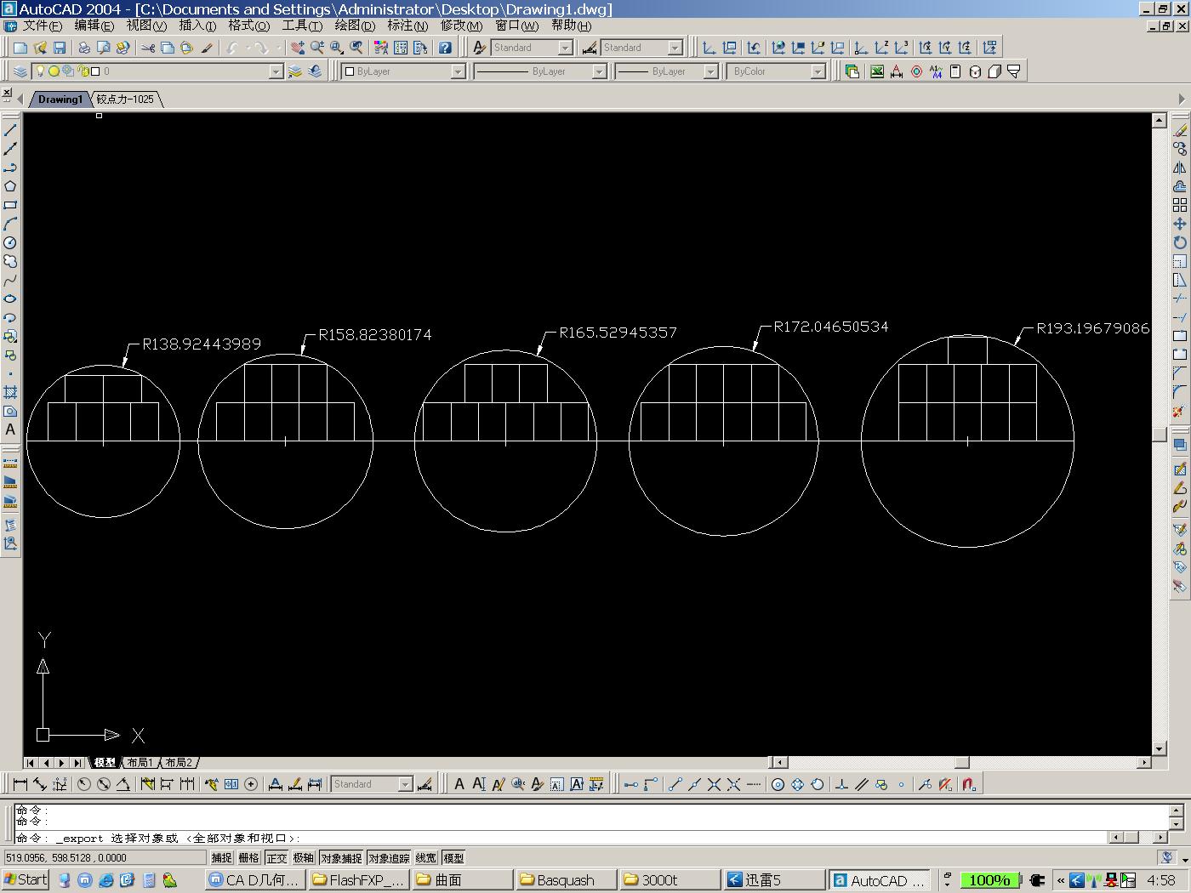Viewport: 1191px width, 893px height.
Task: Select the Zoom realtime tool
Action: 316,48
